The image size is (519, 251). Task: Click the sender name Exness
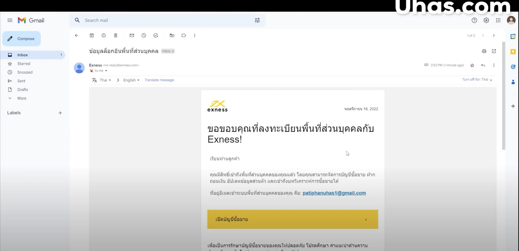point(95,65)
